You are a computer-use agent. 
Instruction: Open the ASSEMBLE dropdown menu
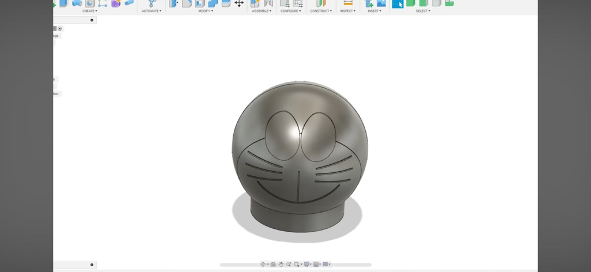click(261, 11)
